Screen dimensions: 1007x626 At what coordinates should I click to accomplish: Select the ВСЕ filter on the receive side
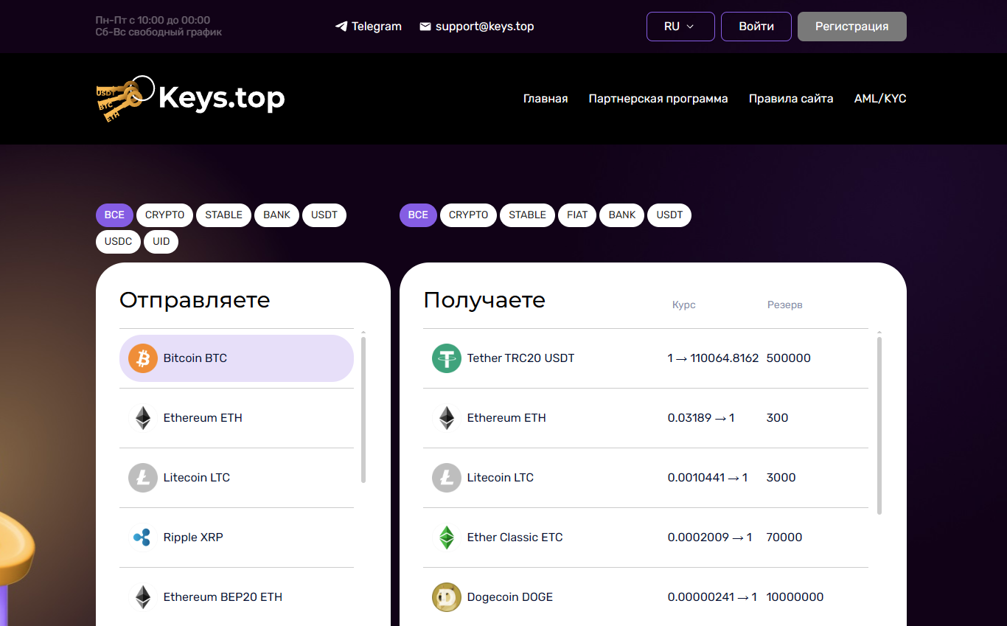[x=418, y=215]
